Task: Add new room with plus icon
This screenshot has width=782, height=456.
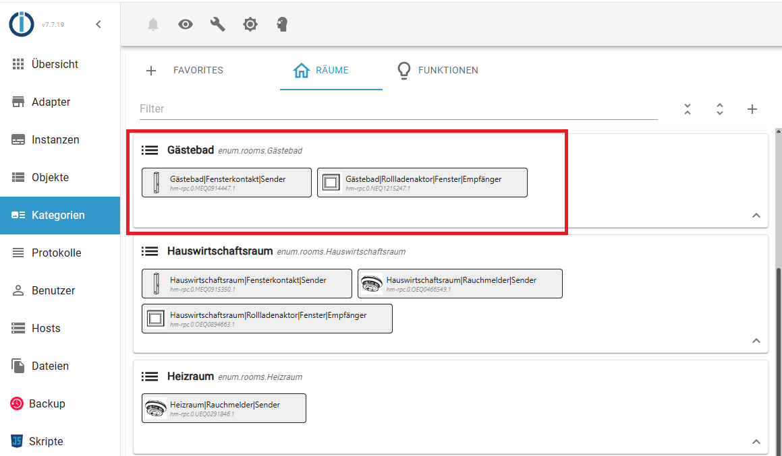Action: pyautogui.click(x=752, y=109)
